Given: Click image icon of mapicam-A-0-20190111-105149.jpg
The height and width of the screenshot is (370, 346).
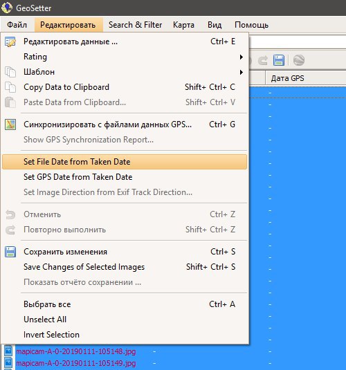Looking at the screenshot, I should point(8,362).
